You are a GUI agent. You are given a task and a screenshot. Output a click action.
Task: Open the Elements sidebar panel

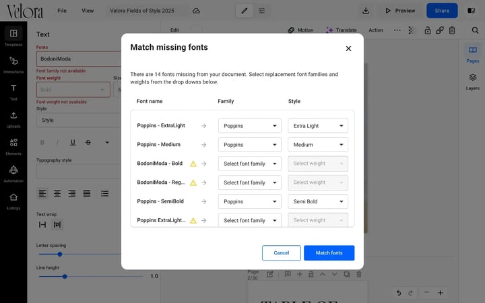pyautogui.click(x=13, y=147)
